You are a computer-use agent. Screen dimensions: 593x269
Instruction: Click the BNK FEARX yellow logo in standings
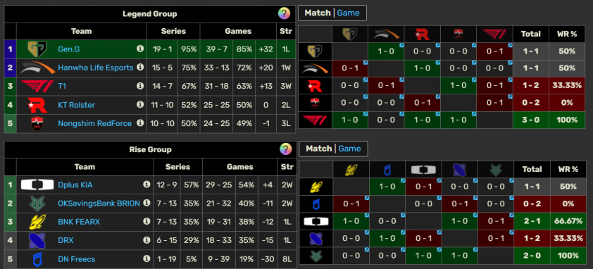[37, 222]
